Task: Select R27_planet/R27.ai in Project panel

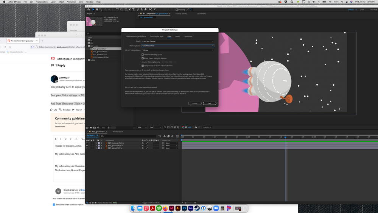Action: pyautogui.click(x=100, y=54)
